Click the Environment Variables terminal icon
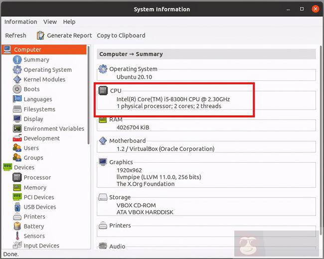The width and height of the screenshot is (324, 259). [x=17, y=128]
